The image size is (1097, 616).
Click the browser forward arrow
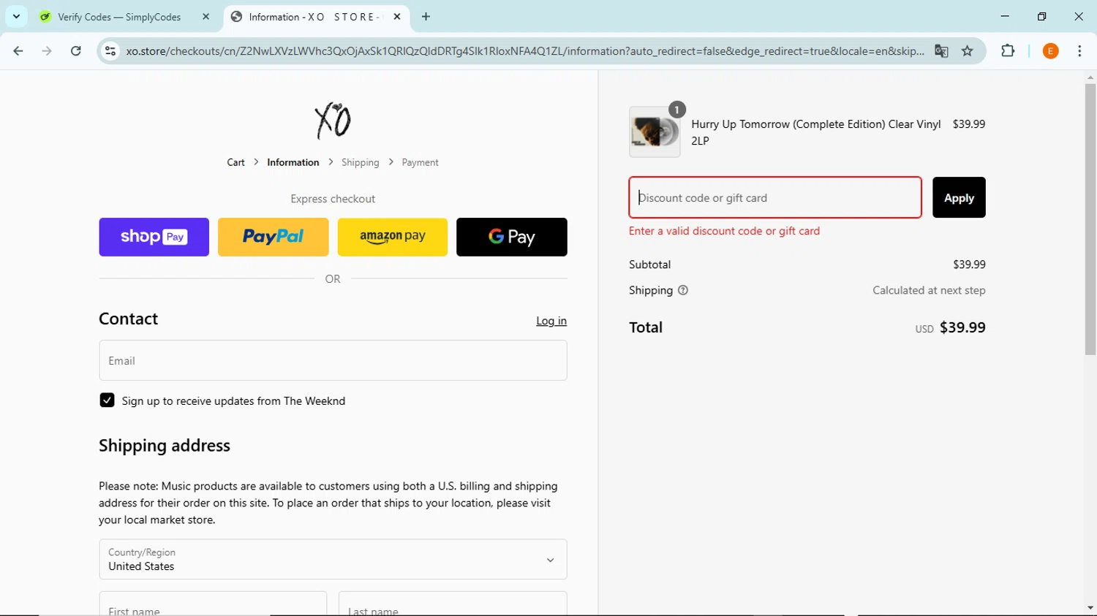point(47,51)
